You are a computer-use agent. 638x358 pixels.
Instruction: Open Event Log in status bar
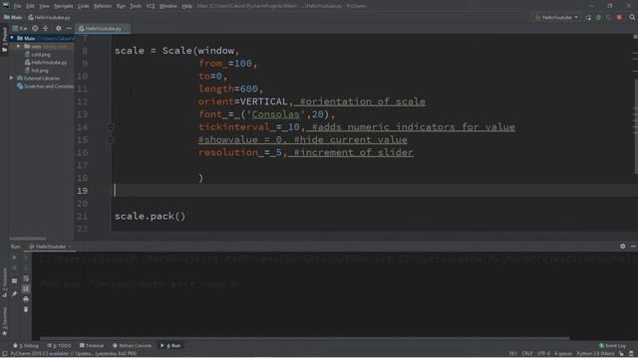612,346
